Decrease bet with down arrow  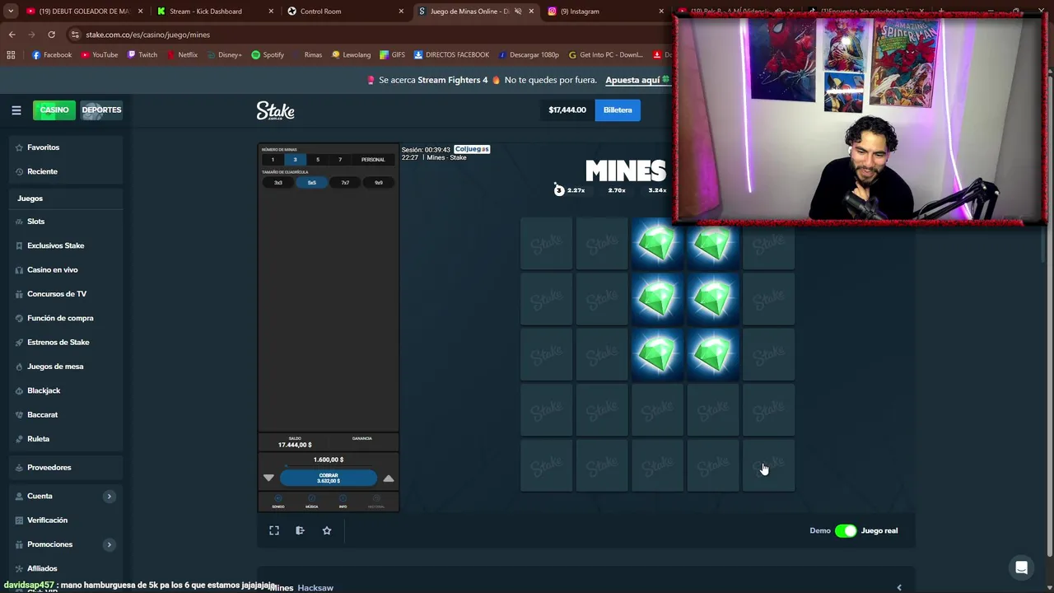268,478
